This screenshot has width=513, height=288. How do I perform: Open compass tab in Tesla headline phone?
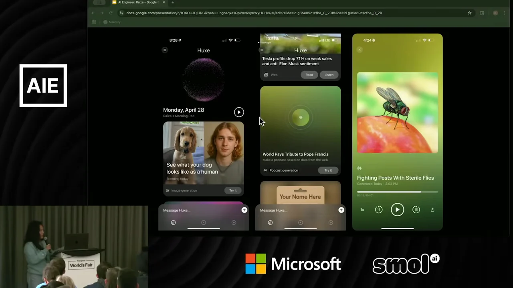(x=270, y=222)
